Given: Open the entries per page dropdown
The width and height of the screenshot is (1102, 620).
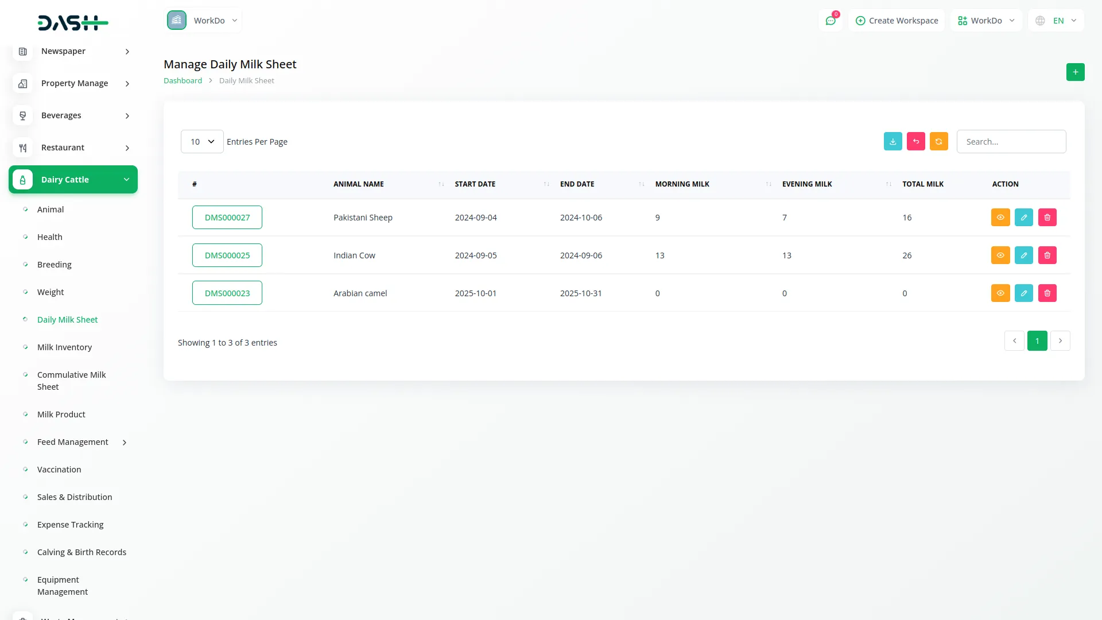Looking at the screenshot, I should (x=202, y=142).
